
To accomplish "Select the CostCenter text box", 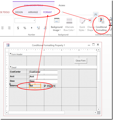I will (x=44, y=72).
